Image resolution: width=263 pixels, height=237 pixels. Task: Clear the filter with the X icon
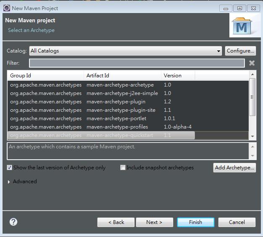coord(252,63)
